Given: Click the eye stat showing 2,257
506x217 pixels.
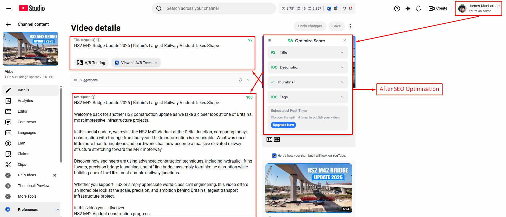Looking at the screenshot, I should tap(315, 8).
